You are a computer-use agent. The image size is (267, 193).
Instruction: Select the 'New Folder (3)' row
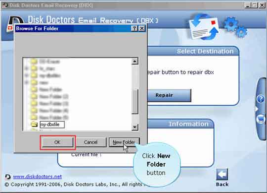click(53, 104)
